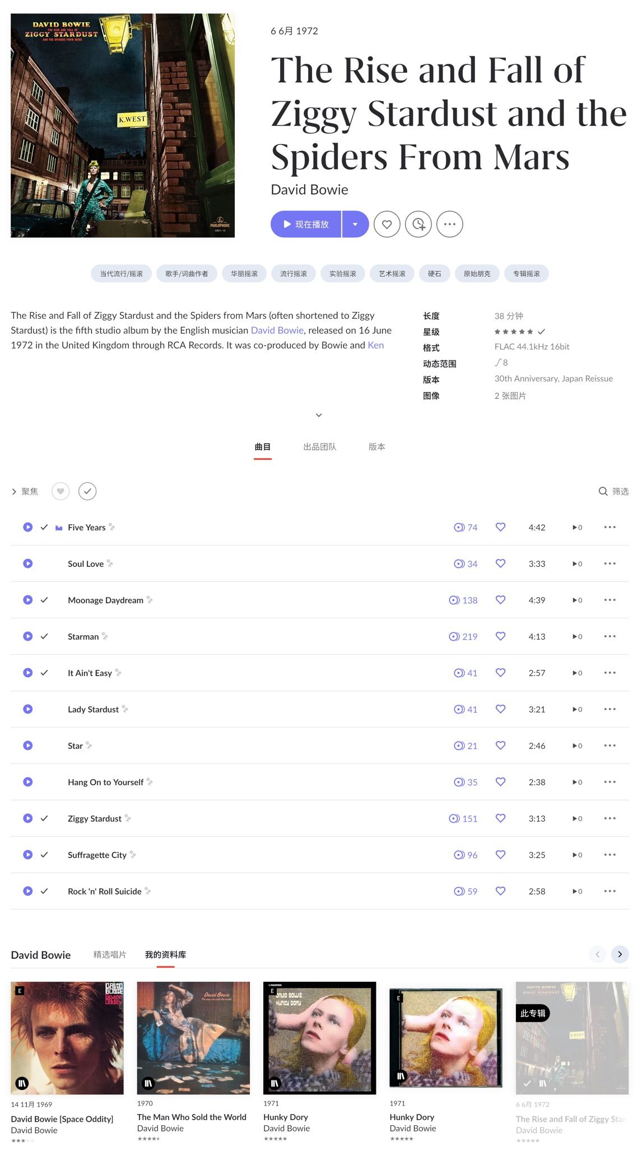Open lyrics icon beside Hang On to Yourself
Viewport: 642px width, 1151px height.
[150, 782]
